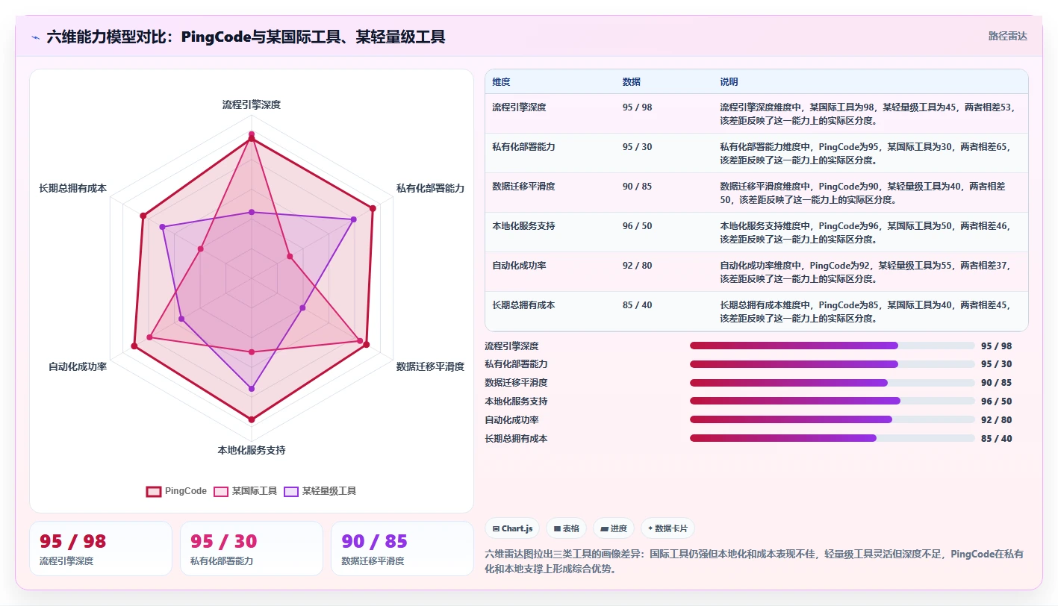Click the 进度 tag chip
The height and width of the screenshot is (606, 1058).
coord(614,528)
